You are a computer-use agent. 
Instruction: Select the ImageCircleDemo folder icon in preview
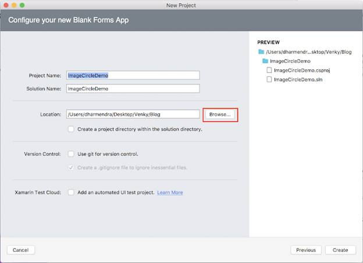pyautogui.click(x=265, y=61)
